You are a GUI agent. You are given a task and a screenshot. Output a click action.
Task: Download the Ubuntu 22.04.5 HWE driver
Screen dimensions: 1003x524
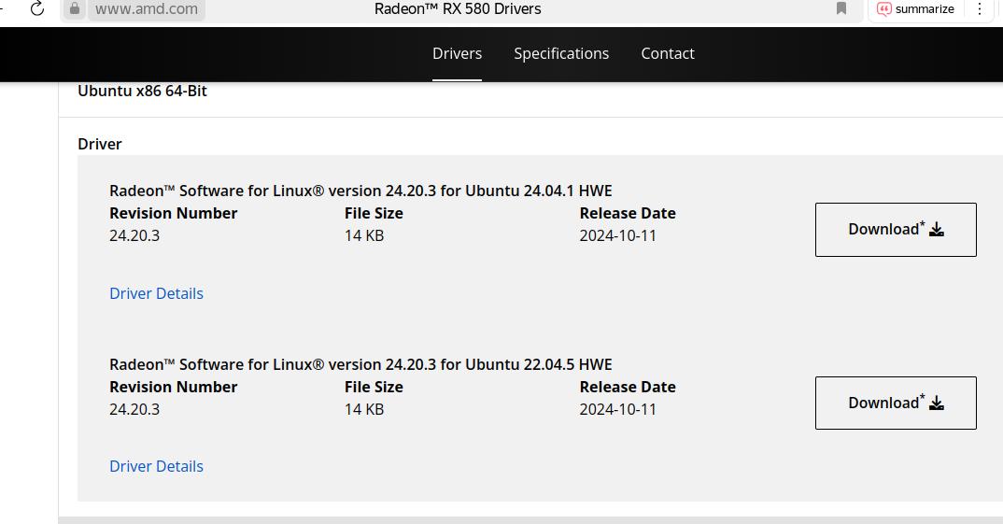896,404
